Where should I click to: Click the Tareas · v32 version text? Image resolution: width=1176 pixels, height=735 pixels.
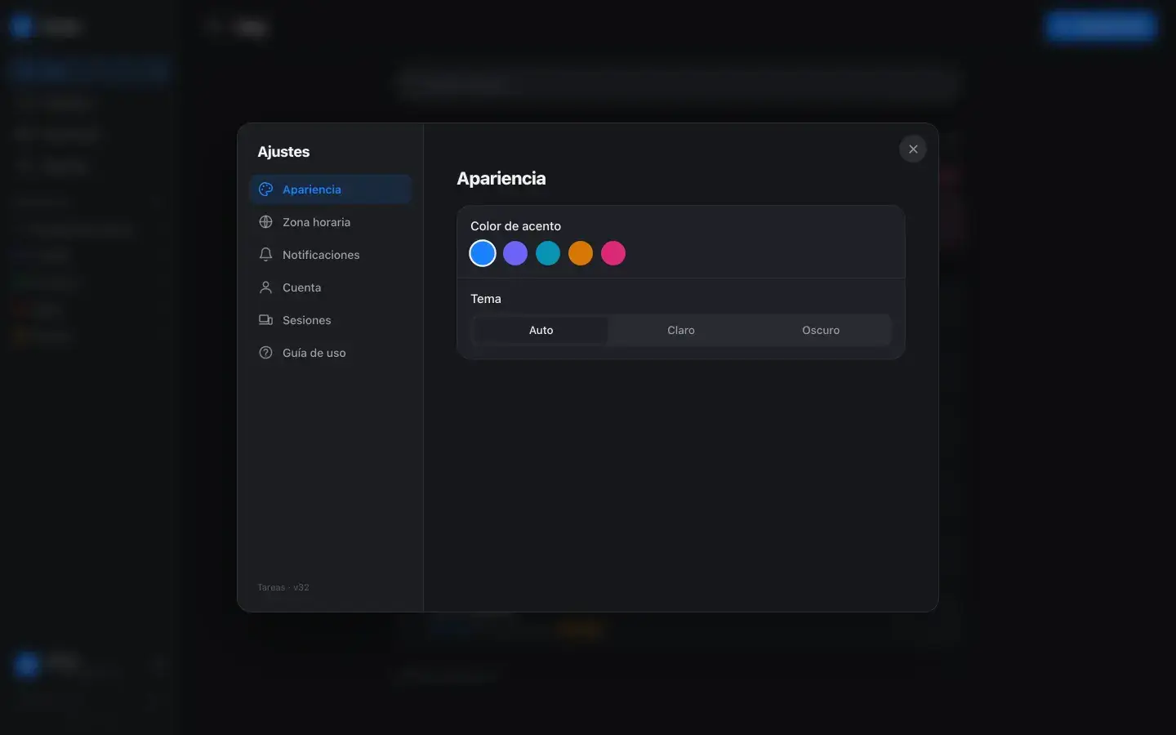283,587
